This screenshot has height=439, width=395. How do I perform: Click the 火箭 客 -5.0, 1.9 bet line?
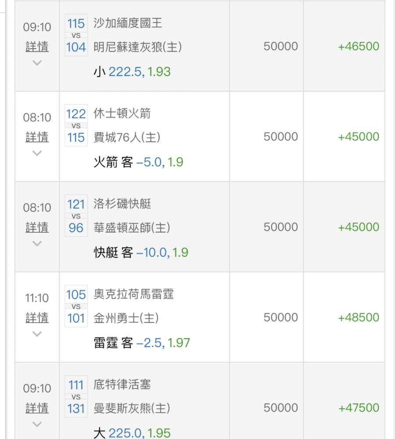click(139, 162)
